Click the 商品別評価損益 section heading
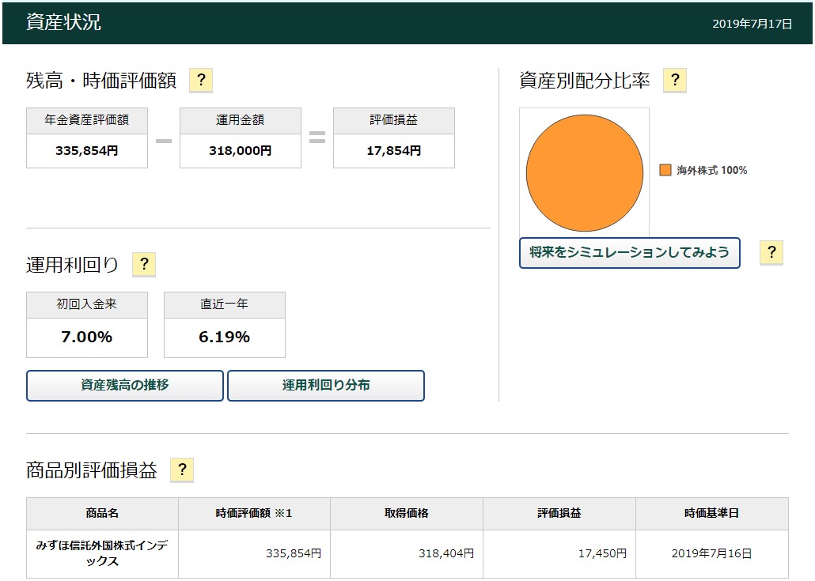The height and width of the screenshot is (581, 815). click(92, 470)
